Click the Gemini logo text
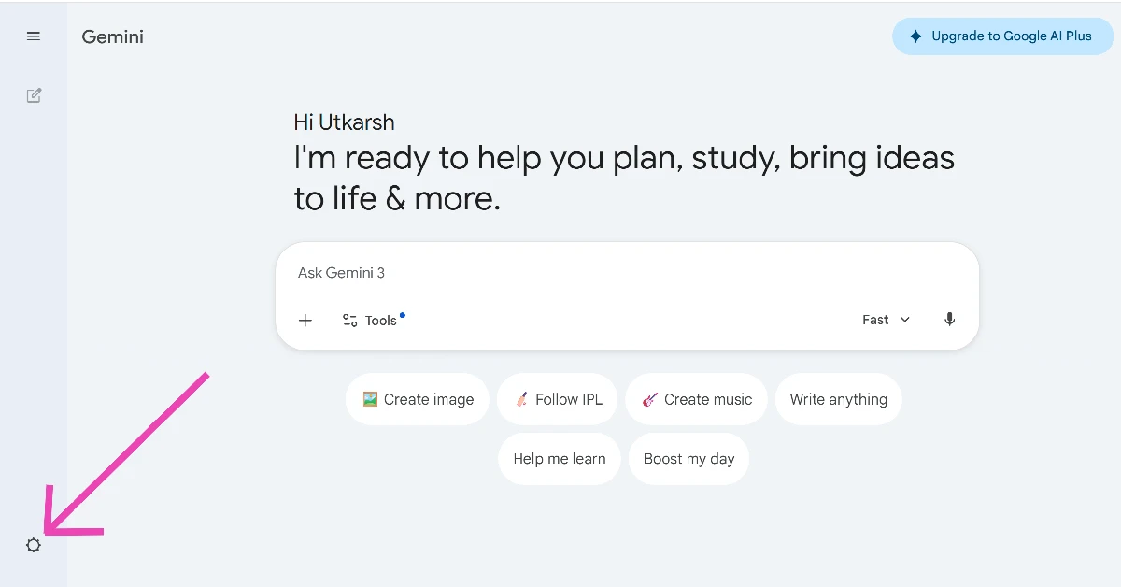 112,37
